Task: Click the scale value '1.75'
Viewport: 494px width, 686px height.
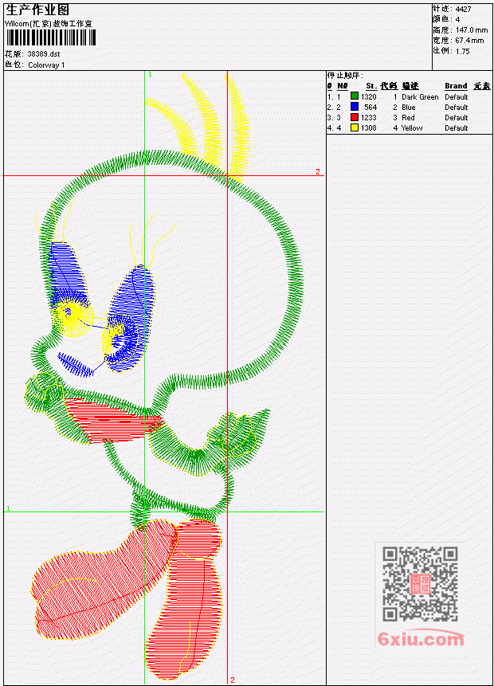Action: [462, 51]
